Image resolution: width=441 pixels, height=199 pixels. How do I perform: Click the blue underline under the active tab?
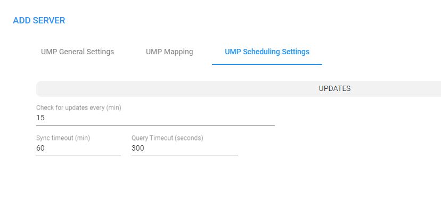coord(267,64)
